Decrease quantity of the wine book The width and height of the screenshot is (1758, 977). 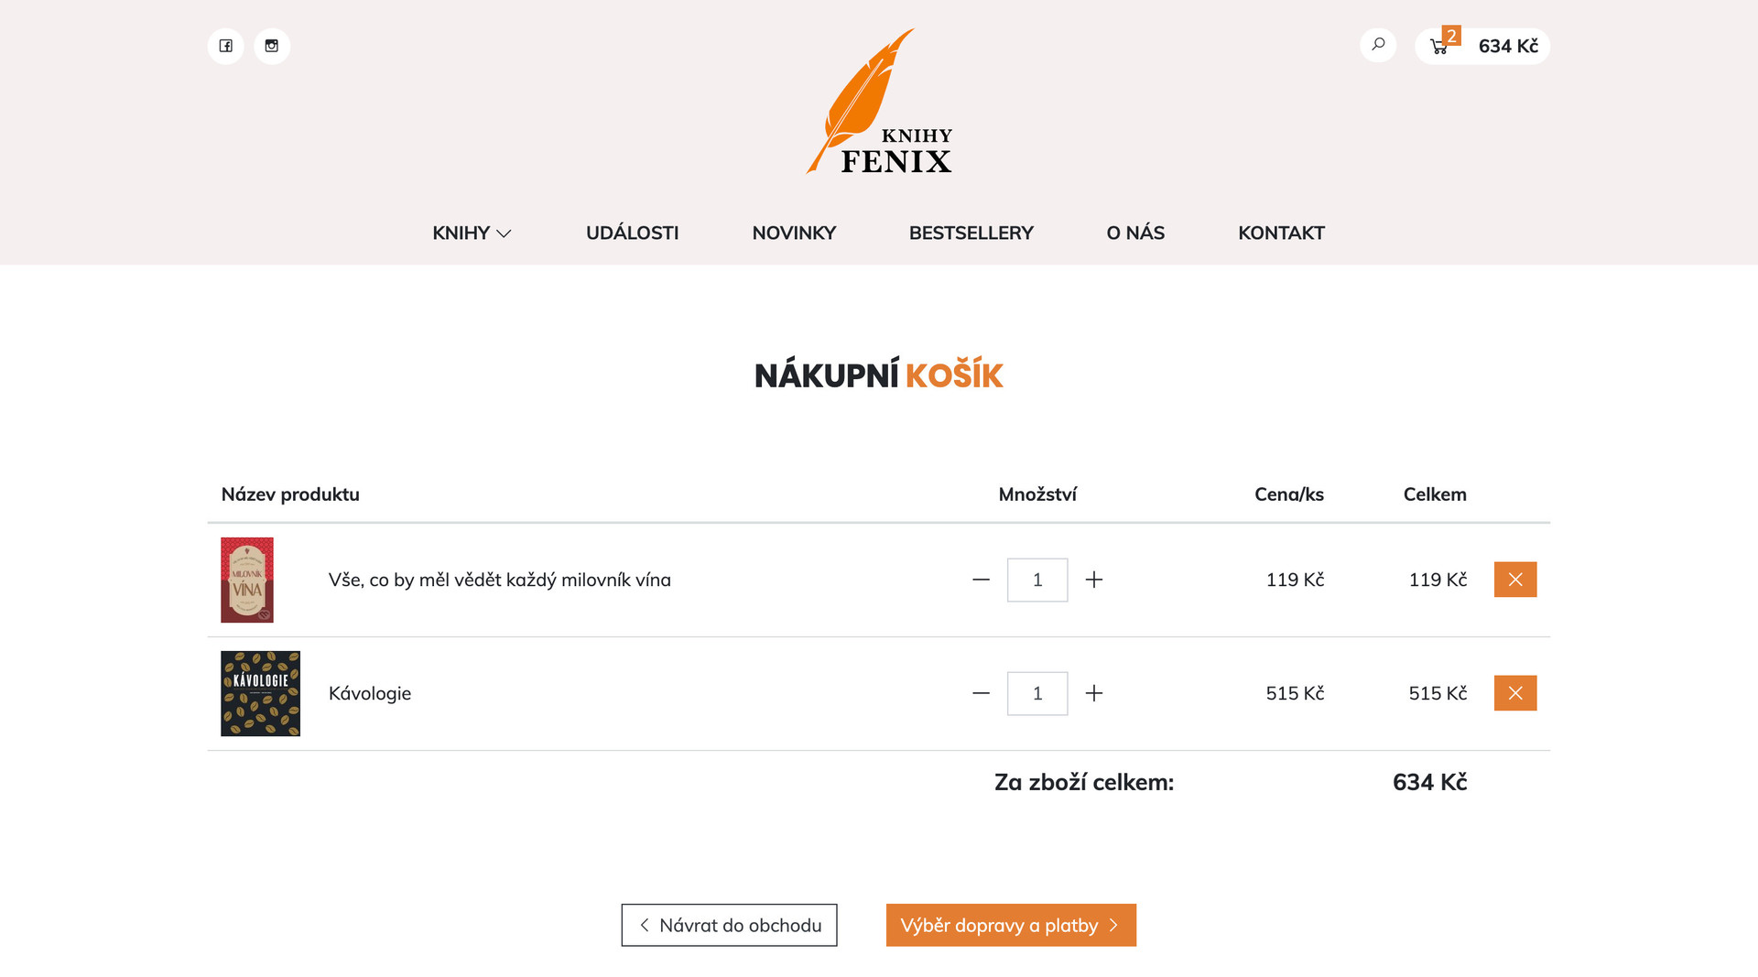(x=981, y=580)
